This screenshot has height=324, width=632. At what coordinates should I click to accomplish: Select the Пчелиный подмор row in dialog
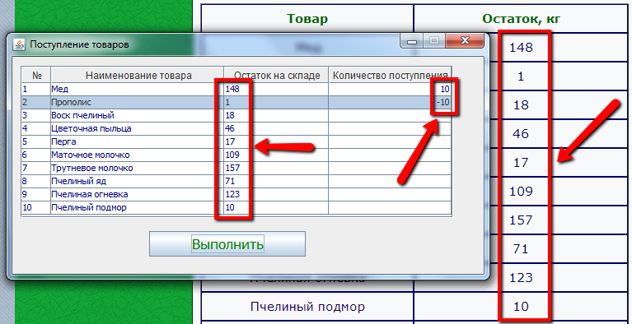click(236, 208)
